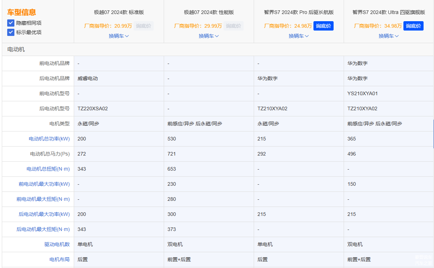Select the horsepower value 272
This screenshot has height=268, width=434.
coord(82,154)
